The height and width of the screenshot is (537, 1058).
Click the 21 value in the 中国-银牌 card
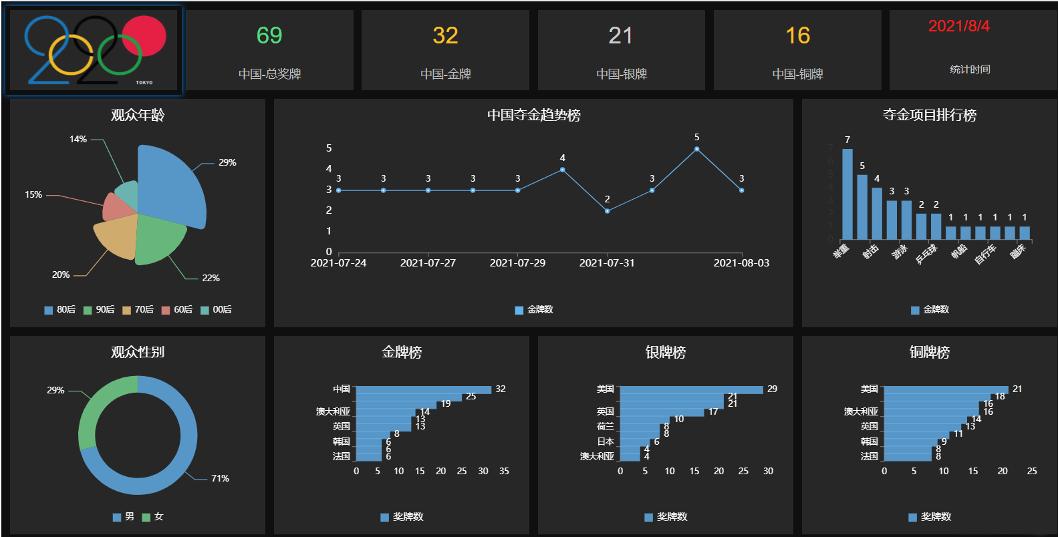point(621,35)
